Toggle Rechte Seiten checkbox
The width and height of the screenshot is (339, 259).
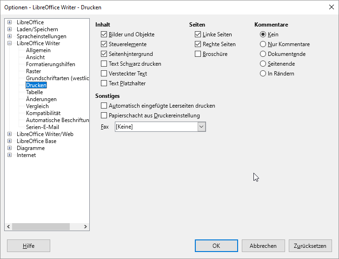198,44
